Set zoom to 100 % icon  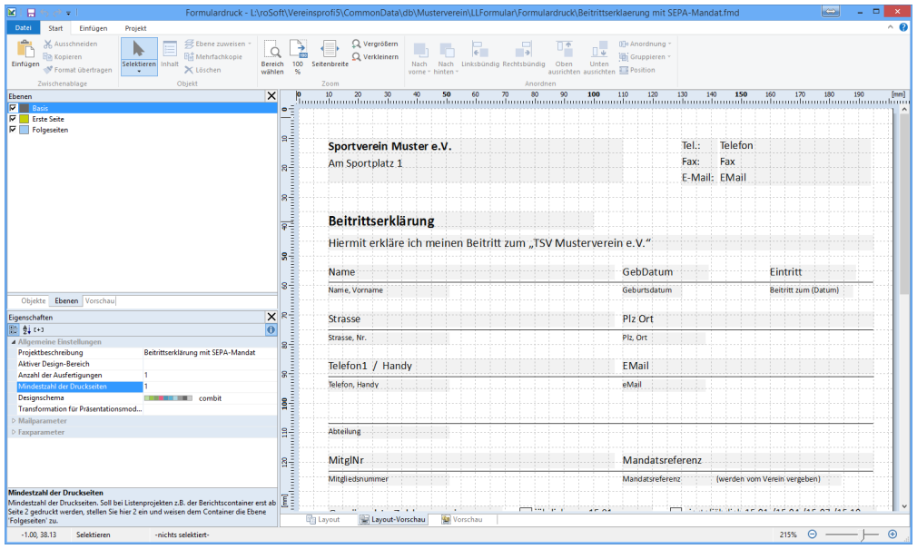click(x=298, y=50)
